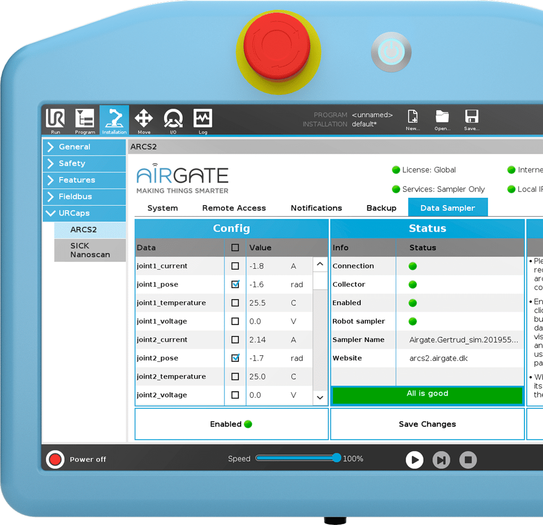Click the Enabled green status indicator in Status
543x525 pixels.
(x=413, y=303)
